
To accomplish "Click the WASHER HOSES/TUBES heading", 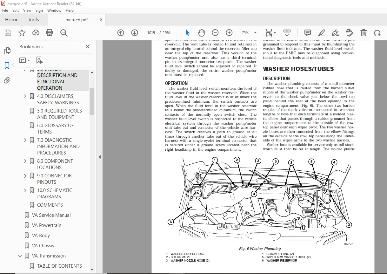I will point(298,69).
